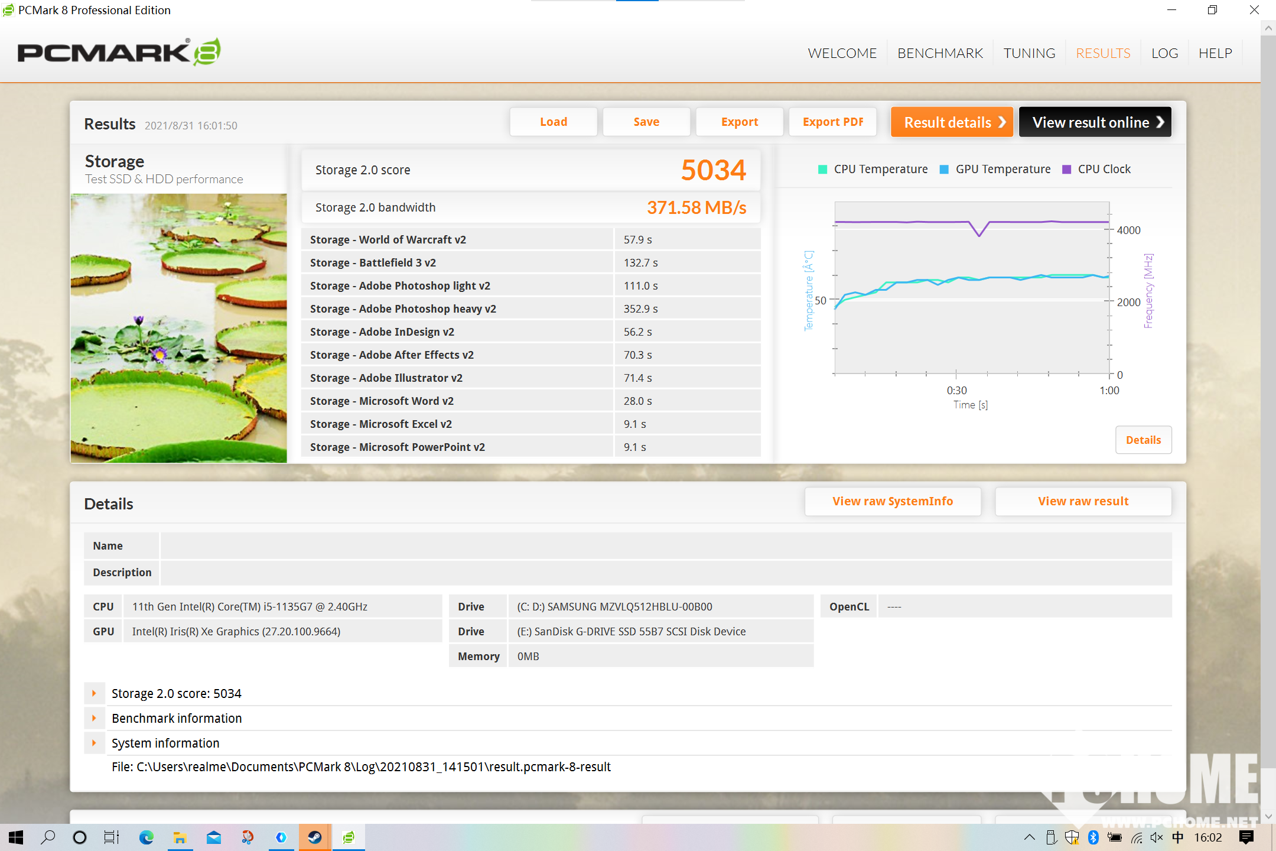
Task: Click Export PDF button
Action: click(x=833, y=122)
